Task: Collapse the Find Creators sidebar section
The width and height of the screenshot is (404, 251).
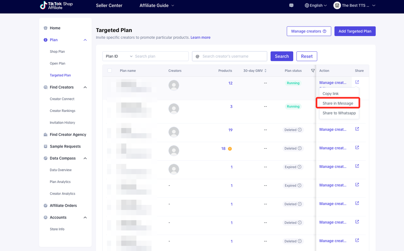Action: [85, 87]
